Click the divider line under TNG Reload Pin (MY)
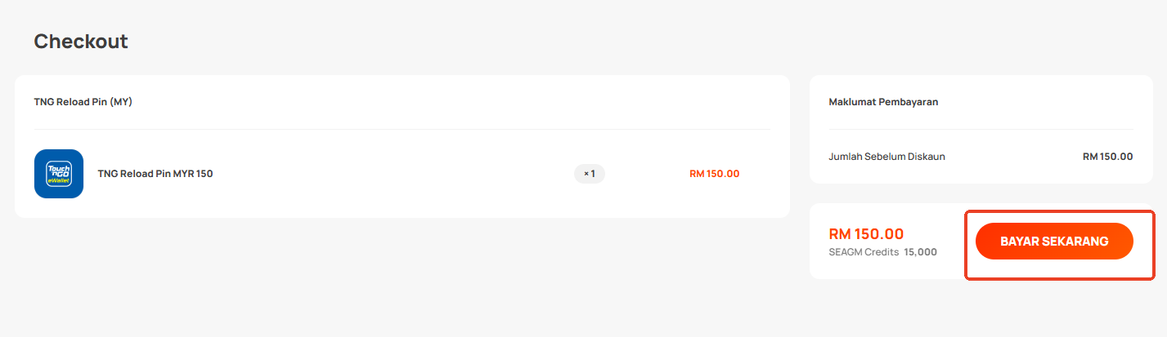 402,129
